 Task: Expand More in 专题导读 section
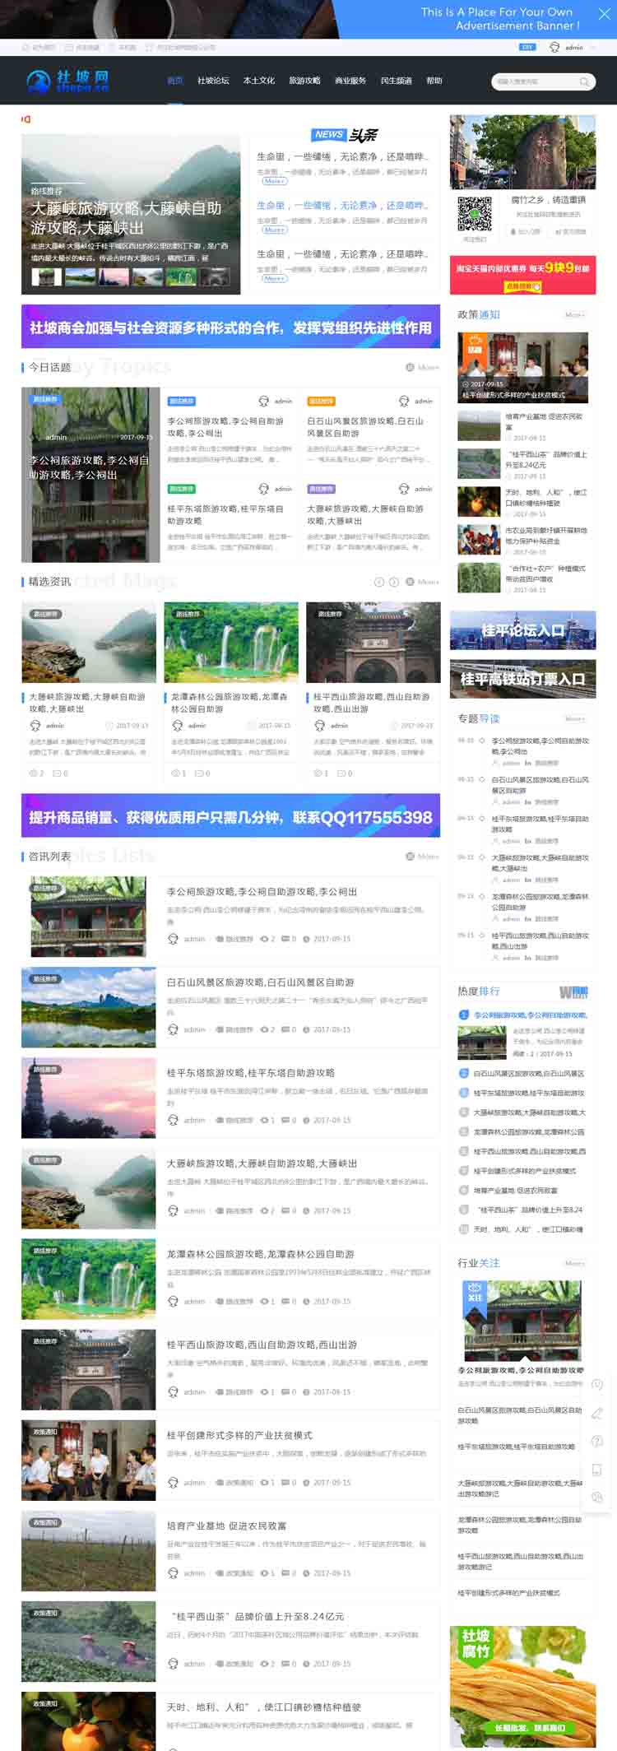[x=574, y=719]
